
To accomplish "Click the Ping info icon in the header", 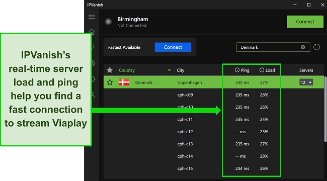I will (237, 70).
